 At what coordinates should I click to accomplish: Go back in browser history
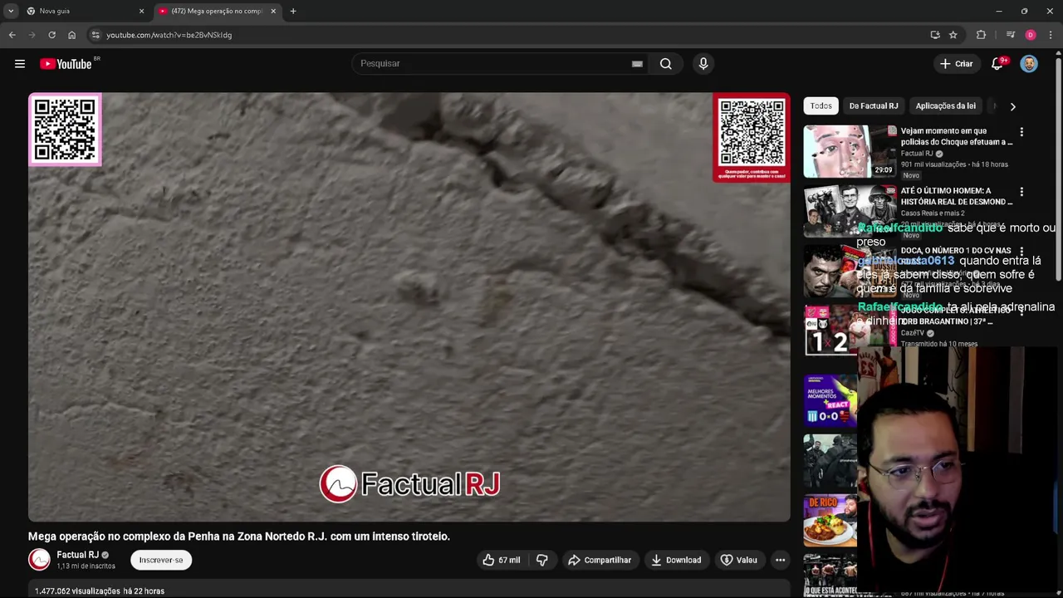click(12, 35)
